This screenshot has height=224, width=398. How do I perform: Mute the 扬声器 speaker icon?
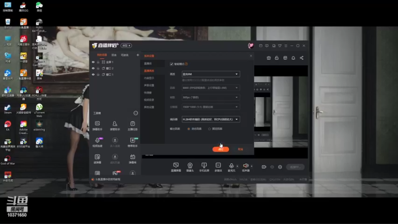[x=245, y=166]
